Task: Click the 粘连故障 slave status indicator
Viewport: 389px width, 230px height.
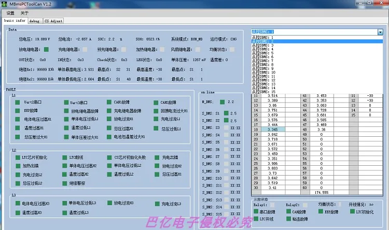Action: (x=288, y=219)
